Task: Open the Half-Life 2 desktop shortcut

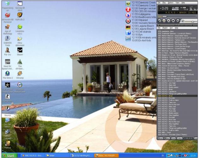Action: tap(20, 15)
